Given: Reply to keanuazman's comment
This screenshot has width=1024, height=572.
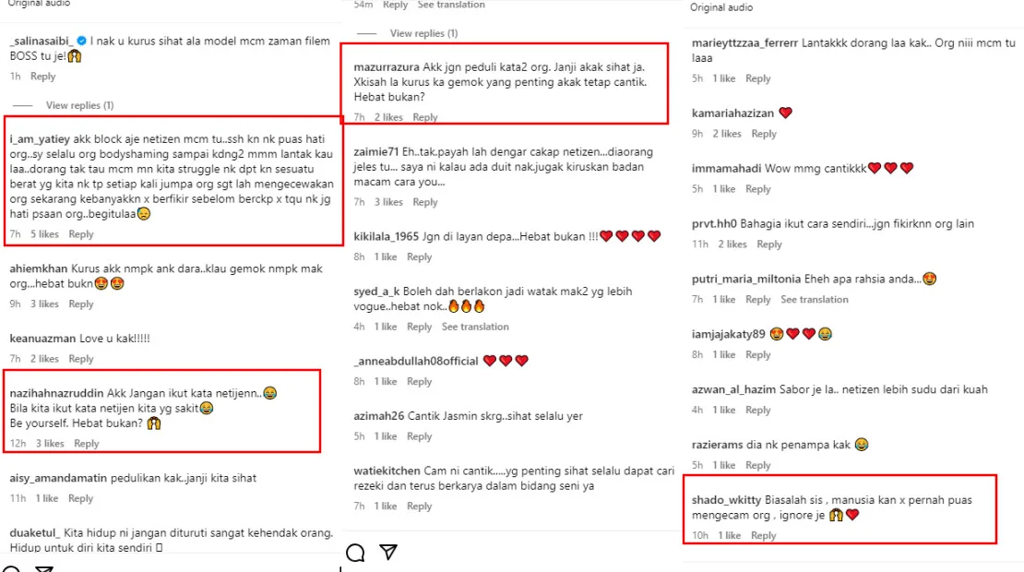Looking at the screenshot, I should [x=81, y=359].
